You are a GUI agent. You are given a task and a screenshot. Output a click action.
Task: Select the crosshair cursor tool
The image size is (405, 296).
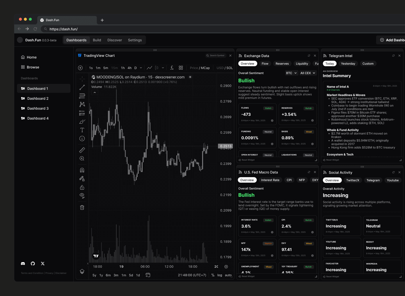(x=82, y=79)
